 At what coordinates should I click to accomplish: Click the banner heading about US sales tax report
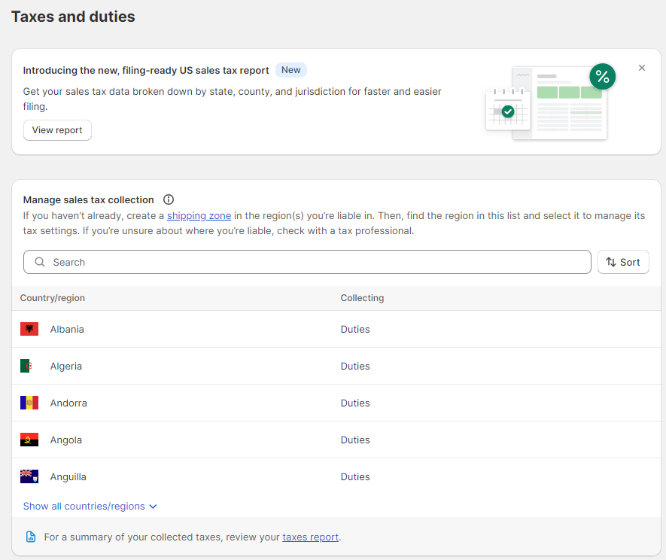pyautogui.click(x=146, y=71)
